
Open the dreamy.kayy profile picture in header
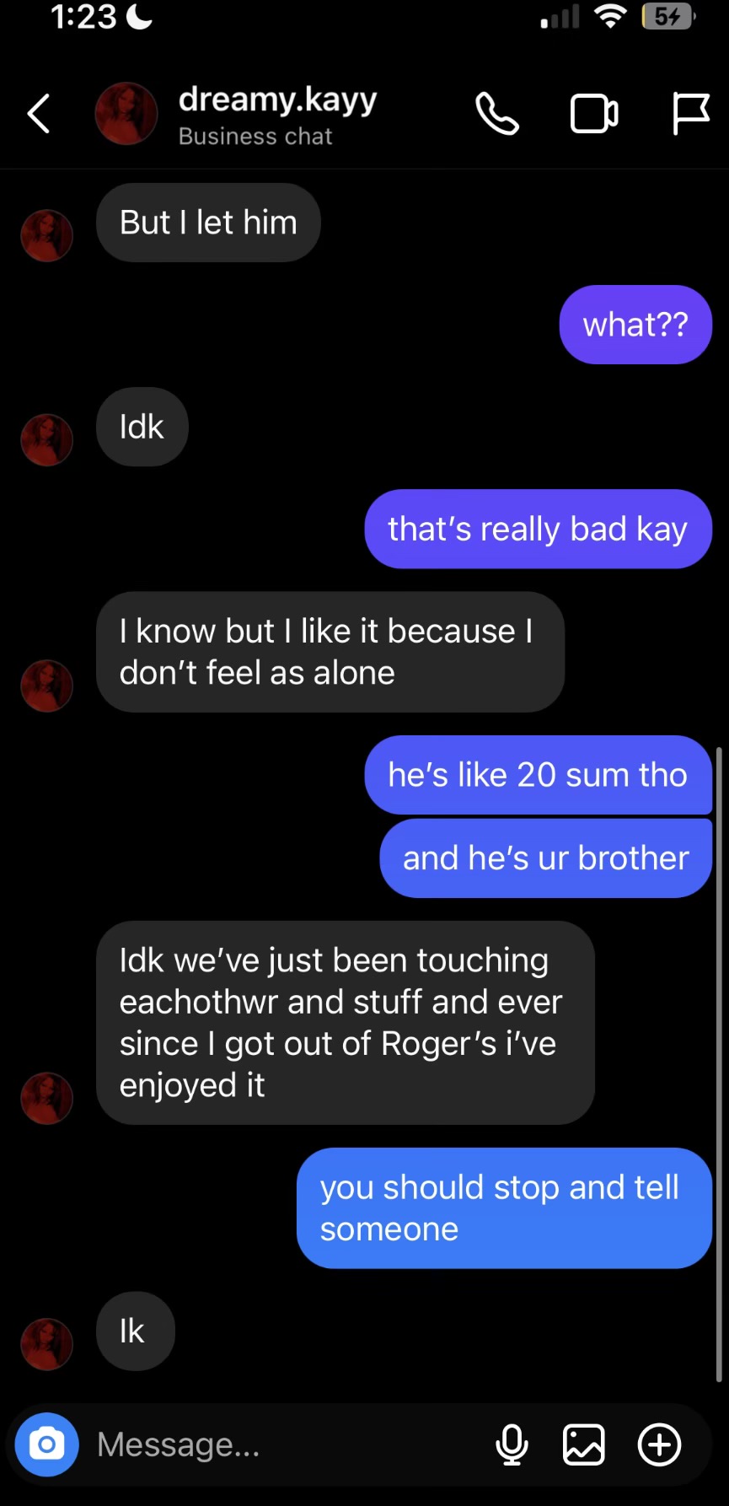pos(126,114)
